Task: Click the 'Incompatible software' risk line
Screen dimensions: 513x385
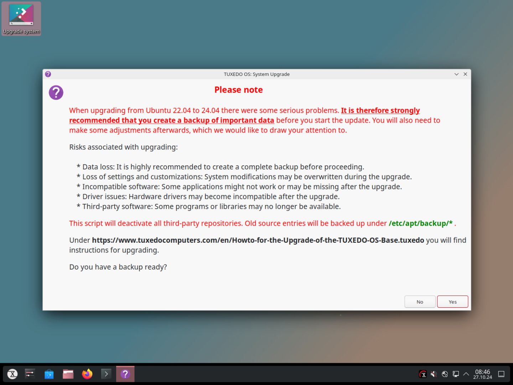Action: [x=239, y=186]
